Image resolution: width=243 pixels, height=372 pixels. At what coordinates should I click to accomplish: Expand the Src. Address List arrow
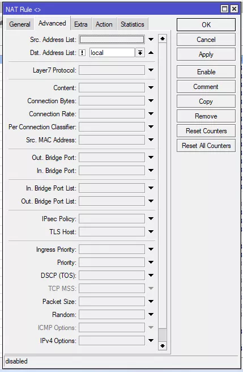(151, 39)
